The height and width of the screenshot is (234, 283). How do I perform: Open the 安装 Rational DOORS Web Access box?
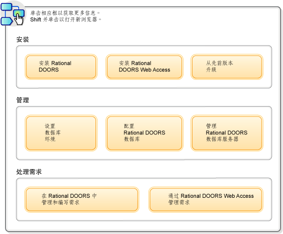pyautogui.click(x=144, y=67)
